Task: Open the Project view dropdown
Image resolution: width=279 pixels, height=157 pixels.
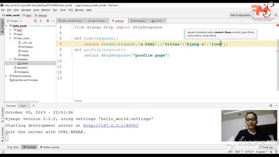Action: pyautogui.click(x=14, y=21)
